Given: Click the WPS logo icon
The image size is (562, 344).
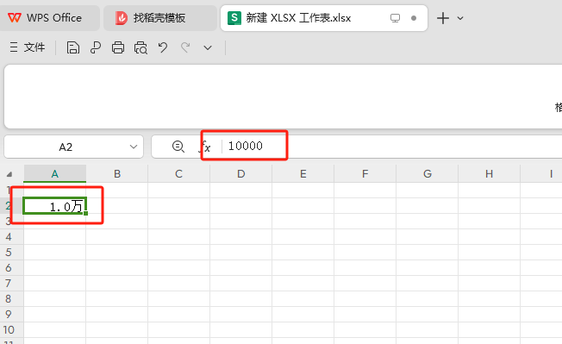Looking at the screenshot, I should pyautogui.click(x=15, y=17).
